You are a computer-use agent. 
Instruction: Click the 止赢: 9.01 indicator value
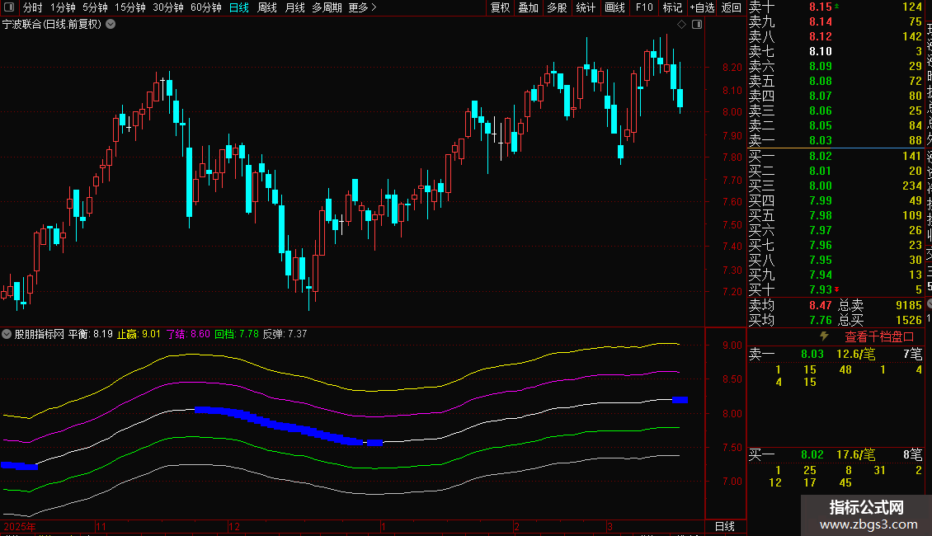(x=139, y=334)
